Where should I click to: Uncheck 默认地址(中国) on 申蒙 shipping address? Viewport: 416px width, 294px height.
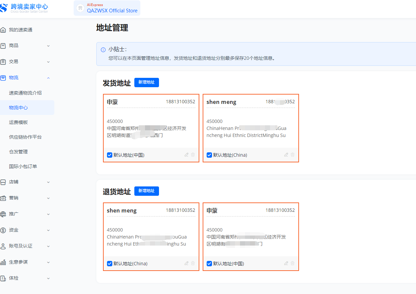coord(110,155)
